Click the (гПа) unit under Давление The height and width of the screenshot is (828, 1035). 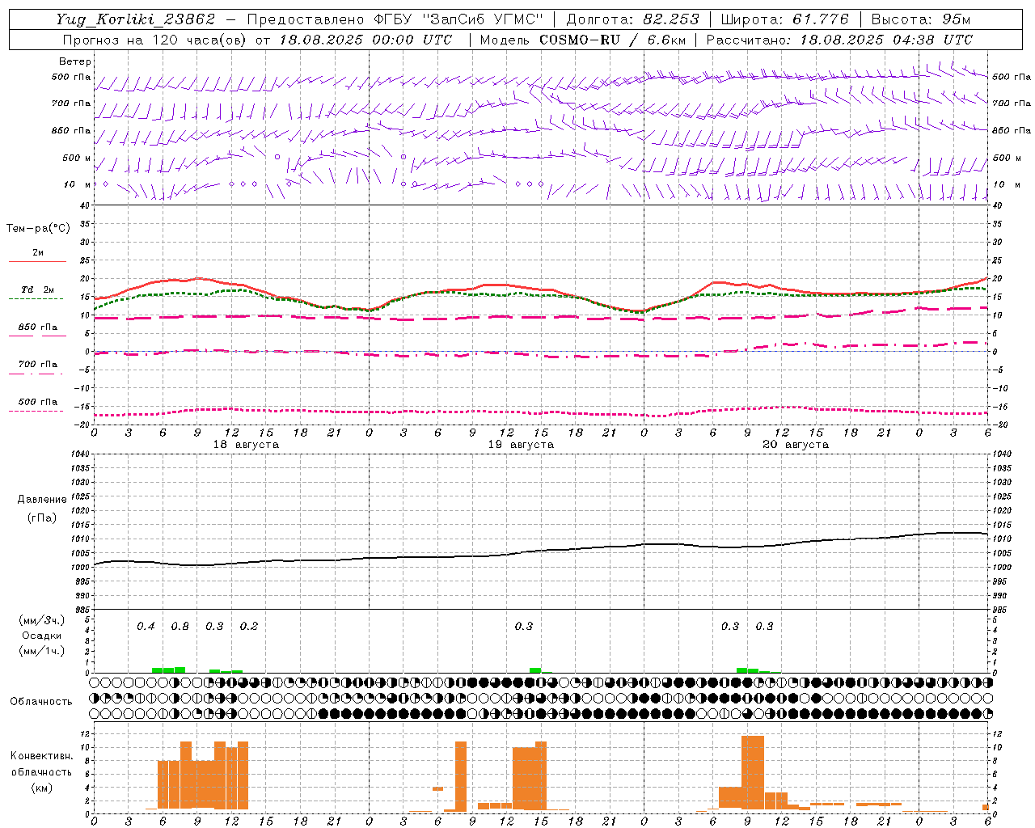tap(42, 518)
